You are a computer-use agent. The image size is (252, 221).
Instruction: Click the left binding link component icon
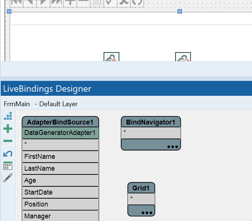111,57
